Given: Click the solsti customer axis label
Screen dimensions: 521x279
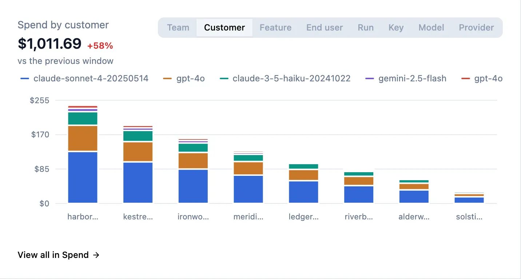Looking at the screenshot, I should [469, 217].
